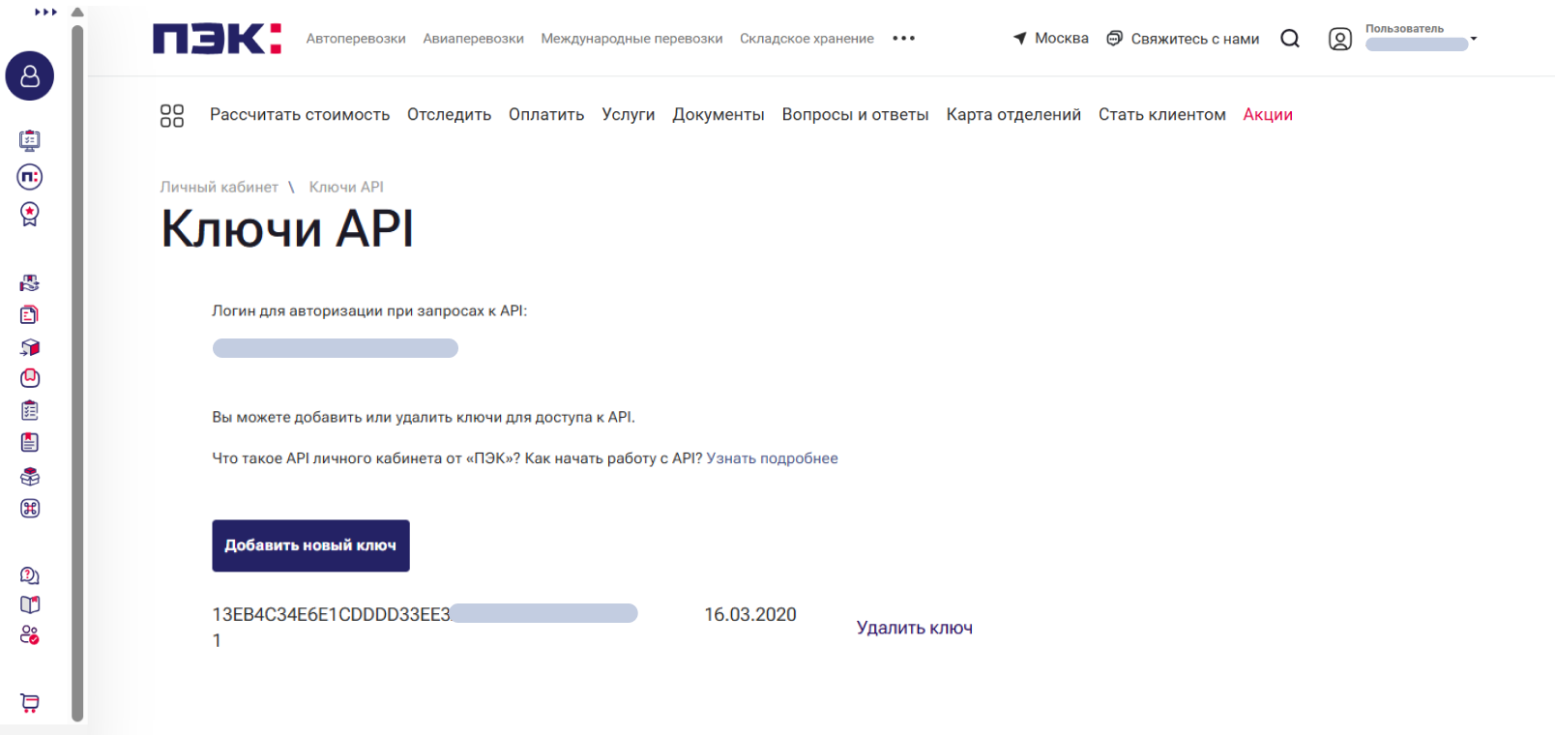Image resolution: width=1555 pixels, height=735 pixels.
Task: Follow the Узнать подробнее link
Action: 773,458
